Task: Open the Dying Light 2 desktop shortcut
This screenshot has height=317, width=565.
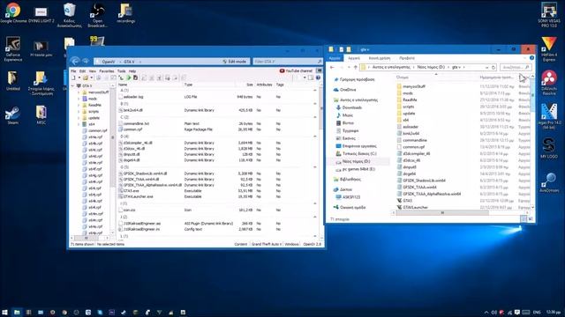Action: coord(41,14)
